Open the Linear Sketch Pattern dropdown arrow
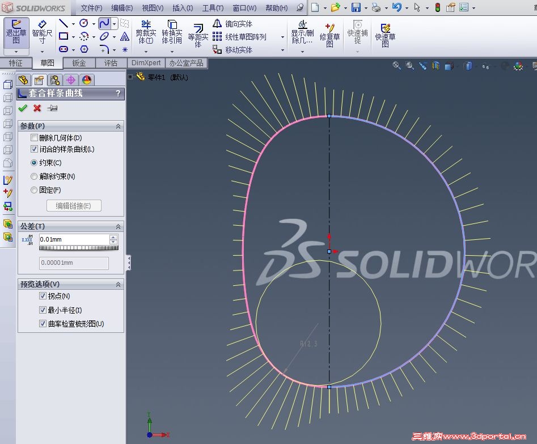The image size is (537, 444). point(282,37)
